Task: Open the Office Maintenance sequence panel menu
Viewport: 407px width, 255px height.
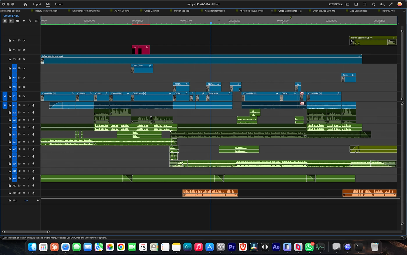Action: (x=301, y=11)
